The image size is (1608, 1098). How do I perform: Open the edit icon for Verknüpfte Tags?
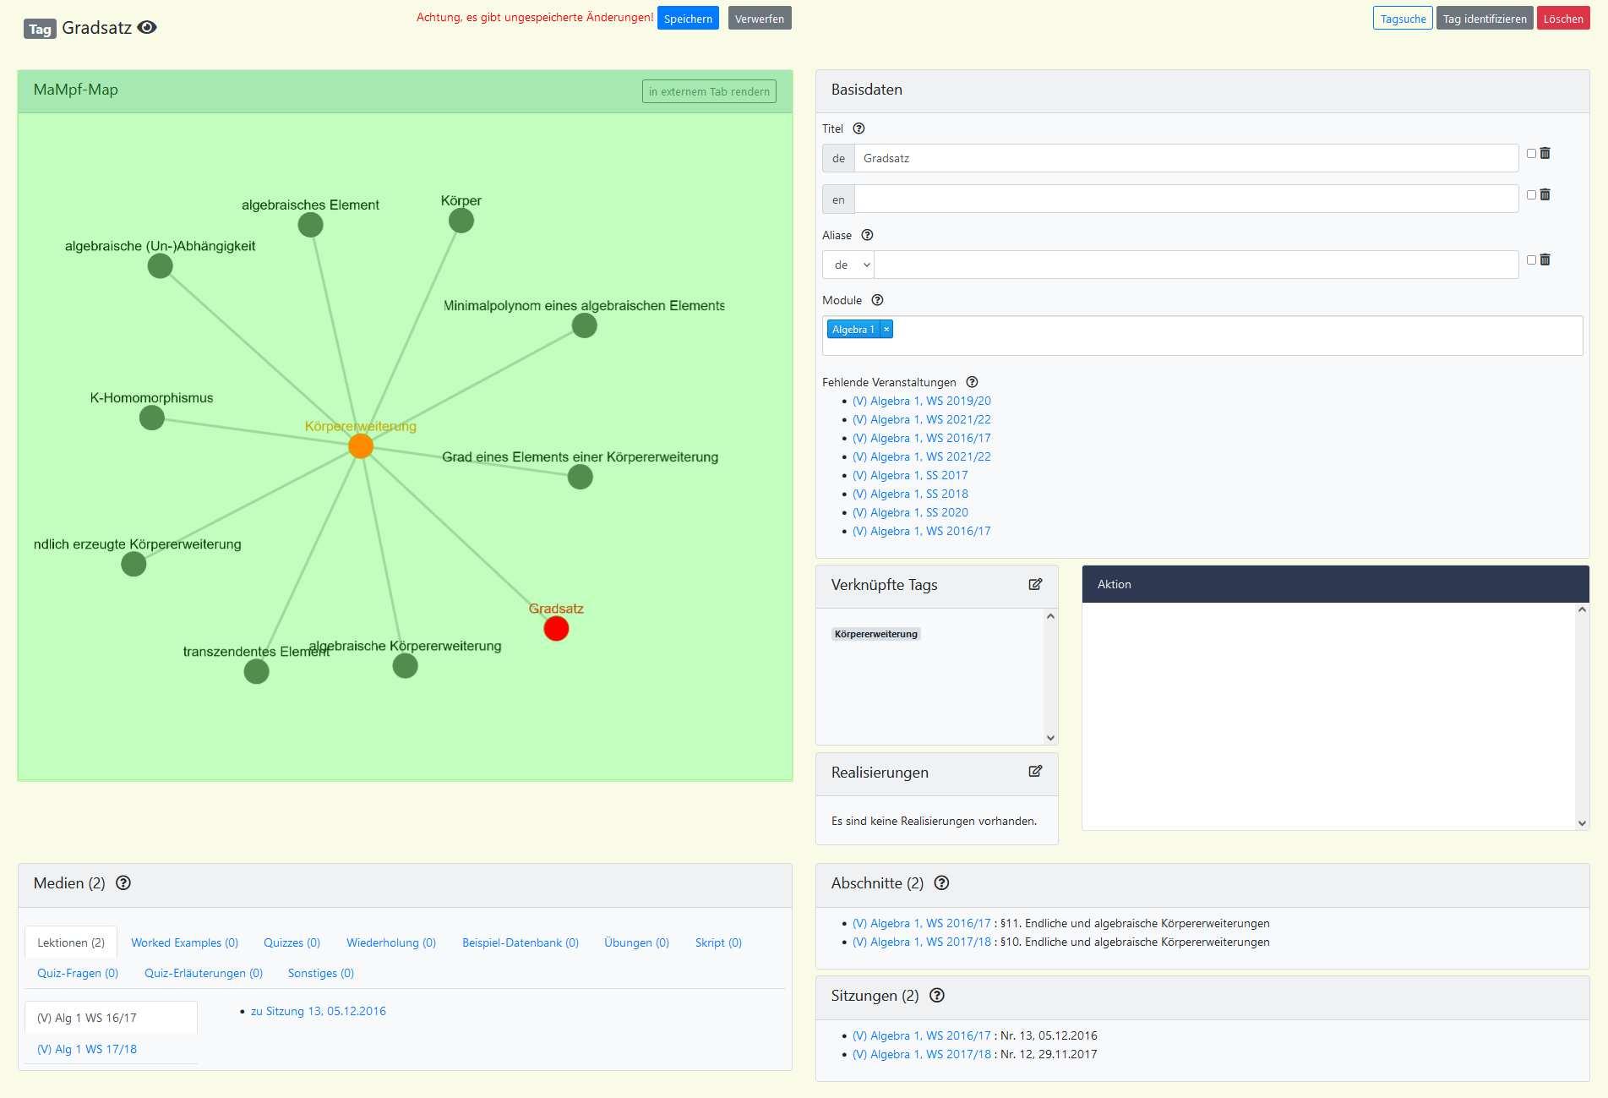(x=1035, y=585)
